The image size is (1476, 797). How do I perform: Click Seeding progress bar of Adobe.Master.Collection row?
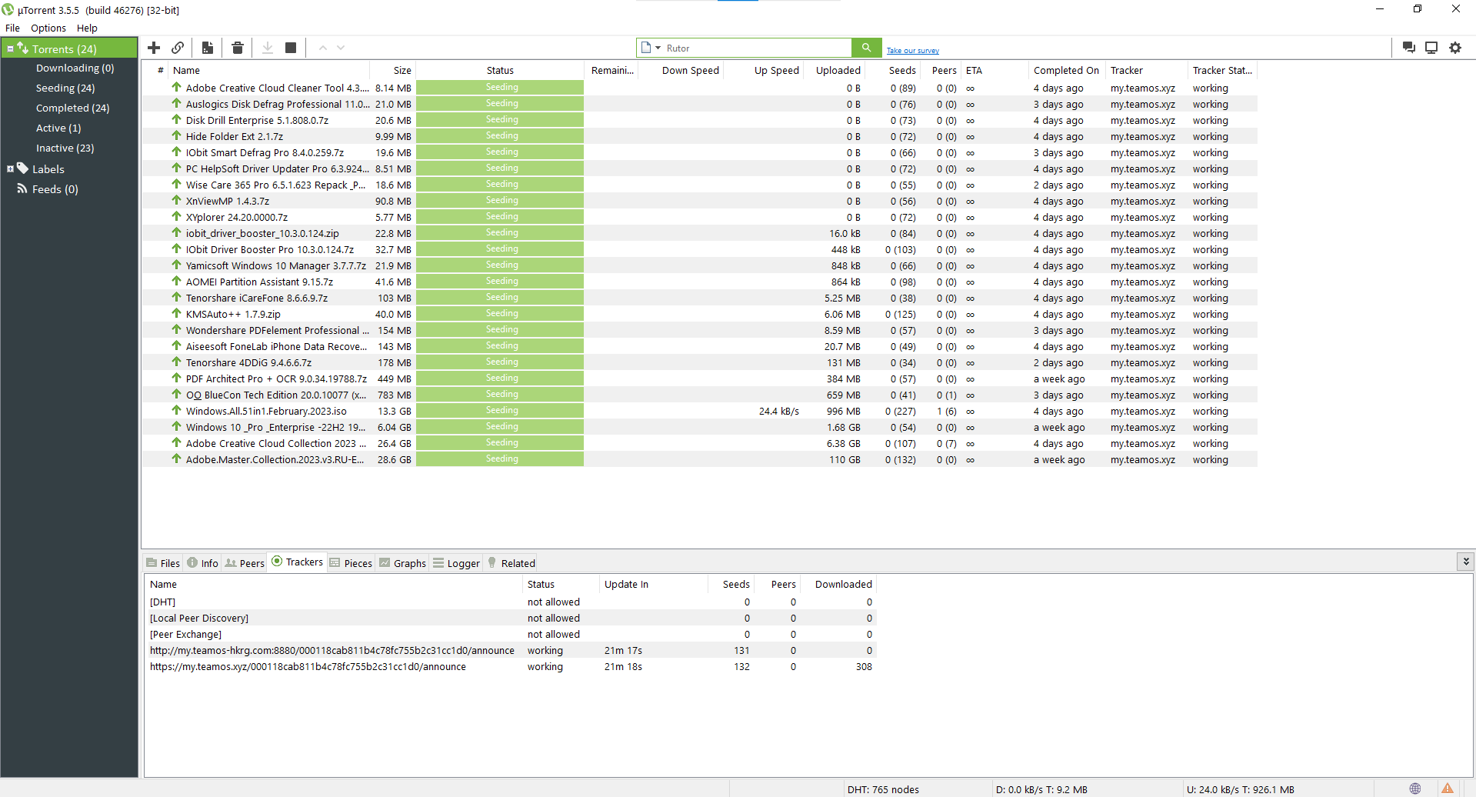[x=500, y=459]
